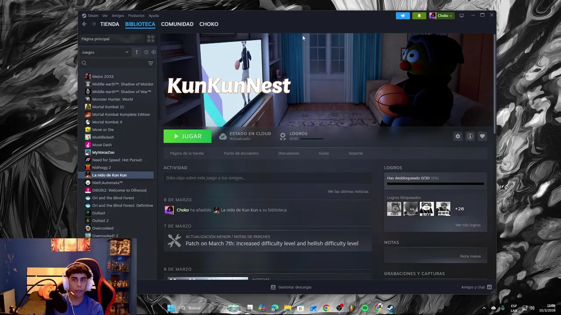Show hidden system tray icons
Viewport: 561px width, 315px height.
pyautogui.click(x=484, y=308)
